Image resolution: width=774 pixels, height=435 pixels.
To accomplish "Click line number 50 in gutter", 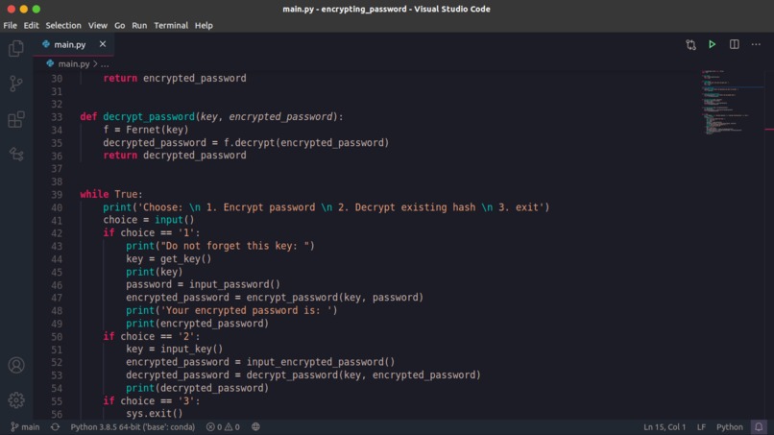I will [57, 337].
